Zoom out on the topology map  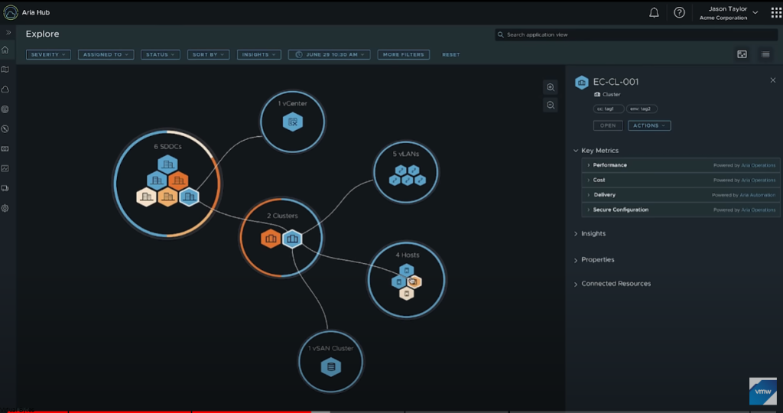tap(551, 105)
